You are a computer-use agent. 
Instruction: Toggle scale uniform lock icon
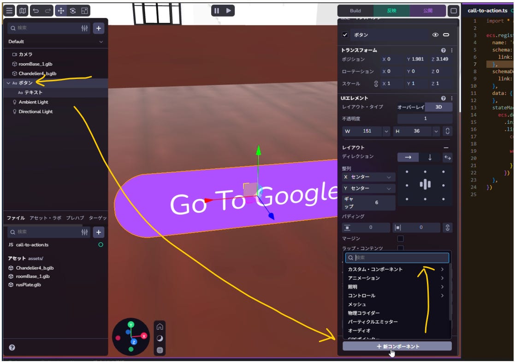click(x=376, y=84)
